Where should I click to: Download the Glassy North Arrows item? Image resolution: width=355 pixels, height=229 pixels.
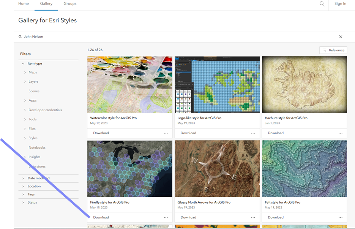coord(188,217)
